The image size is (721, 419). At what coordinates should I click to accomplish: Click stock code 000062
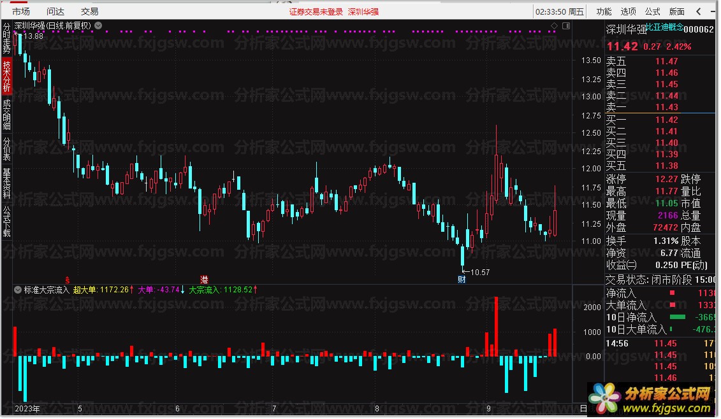(x=699, y=29)
